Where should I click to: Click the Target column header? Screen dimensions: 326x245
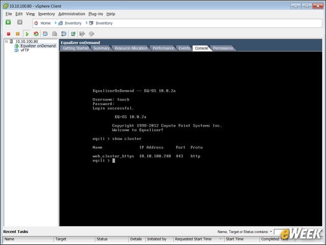(74, 239)
